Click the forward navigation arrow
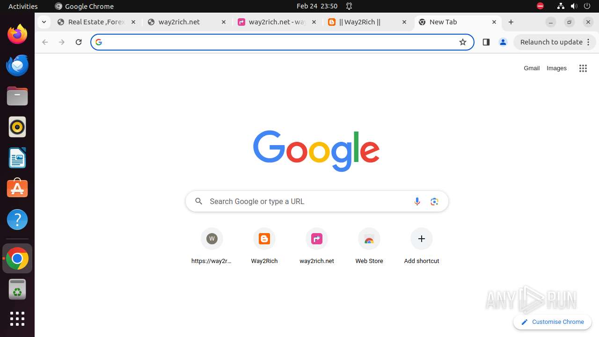The height and width of the screenshot is (337, 599). coord(62,42)
